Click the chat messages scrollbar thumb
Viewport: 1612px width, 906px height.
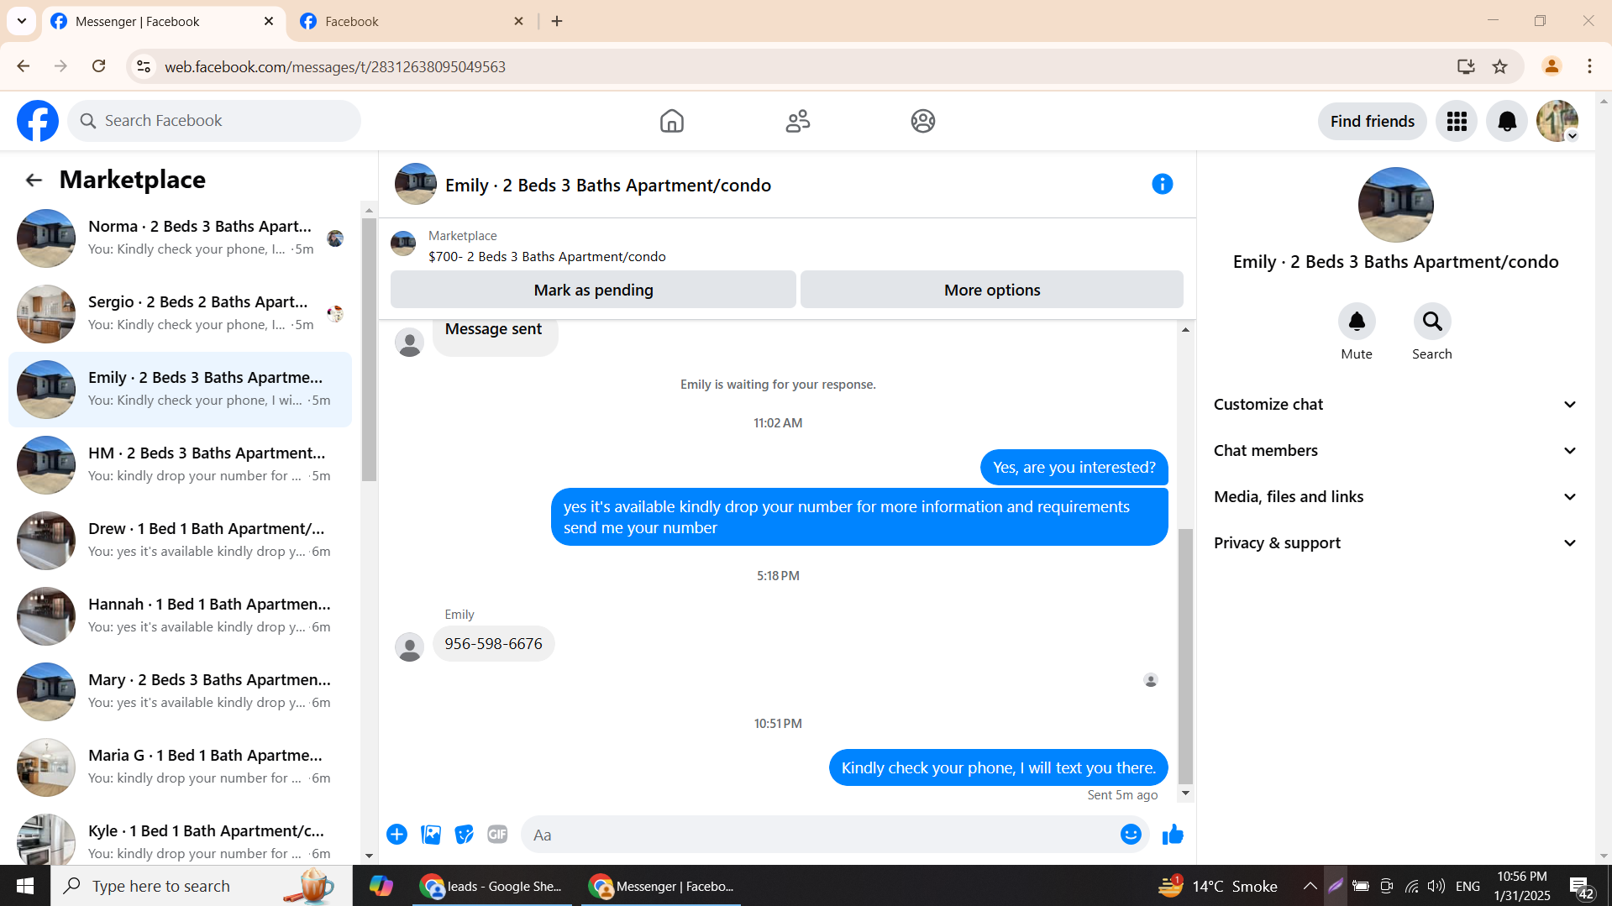point(1185,656)
